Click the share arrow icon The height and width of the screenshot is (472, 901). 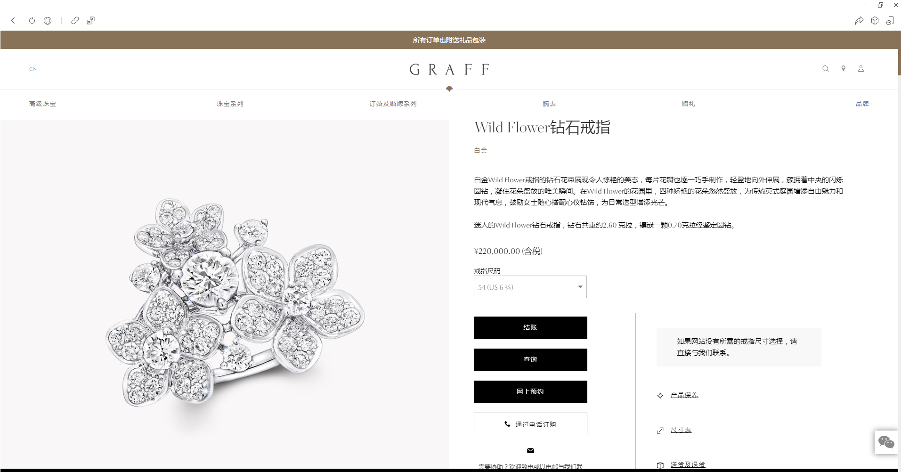[x=860, y=20]
